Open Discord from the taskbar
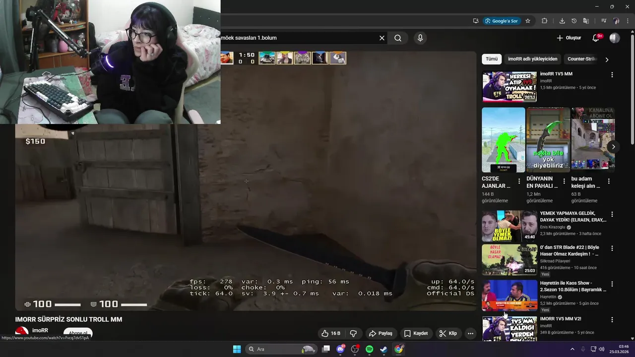Screen dimensions: 635x357 pos(340,349)
